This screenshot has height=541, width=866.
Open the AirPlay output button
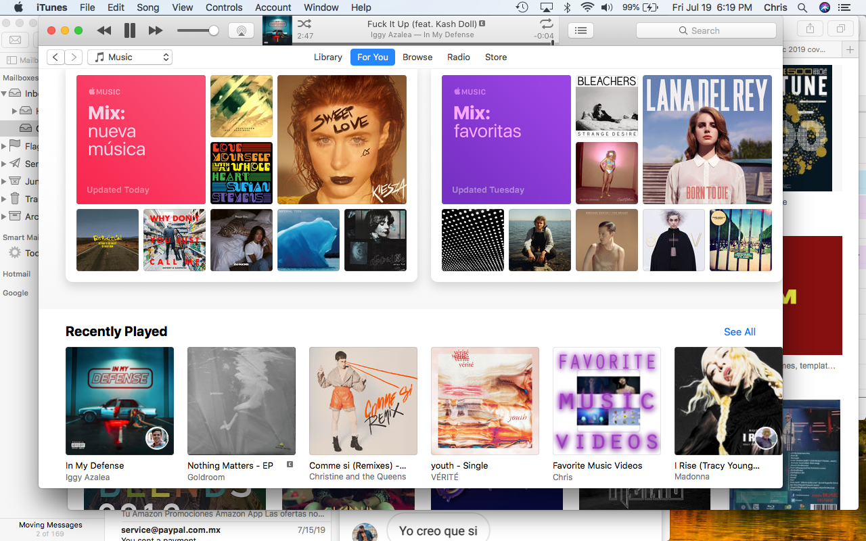(241, 30)
